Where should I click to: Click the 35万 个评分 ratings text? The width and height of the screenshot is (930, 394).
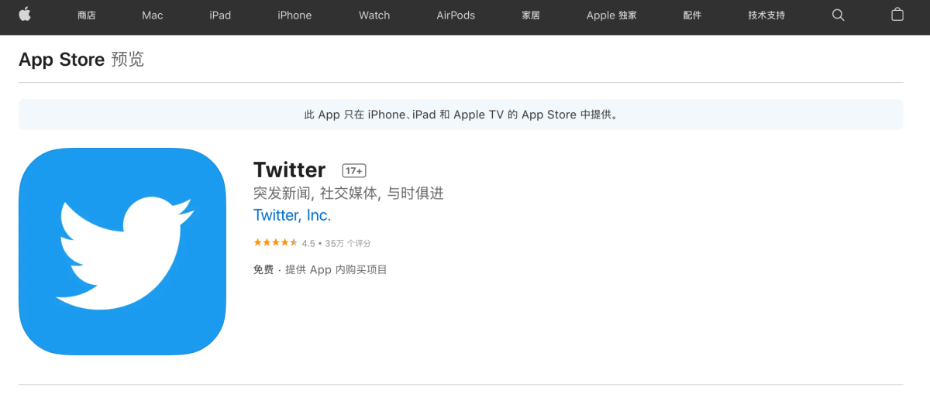(x=348, y=243)
